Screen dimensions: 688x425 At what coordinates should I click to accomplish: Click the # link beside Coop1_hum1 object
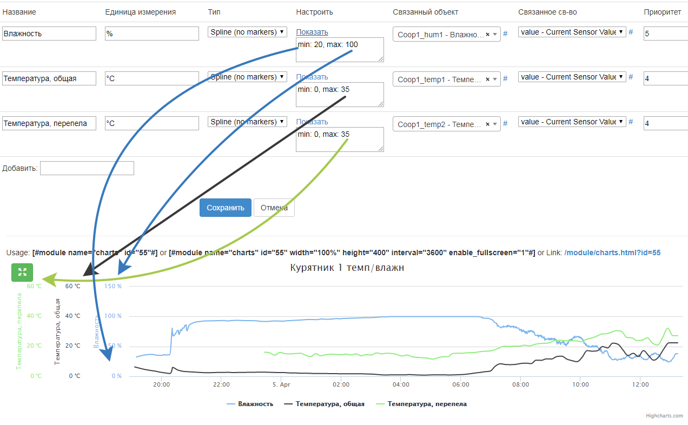505,34
